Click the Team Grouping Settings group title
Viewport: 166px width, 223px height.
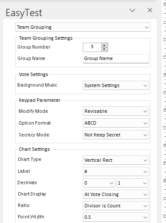[x=46, y=38]
